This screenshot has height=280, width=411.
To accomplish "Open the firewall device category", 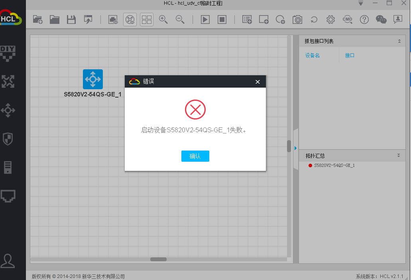I will pyautogui.click(x=8, y=139).
